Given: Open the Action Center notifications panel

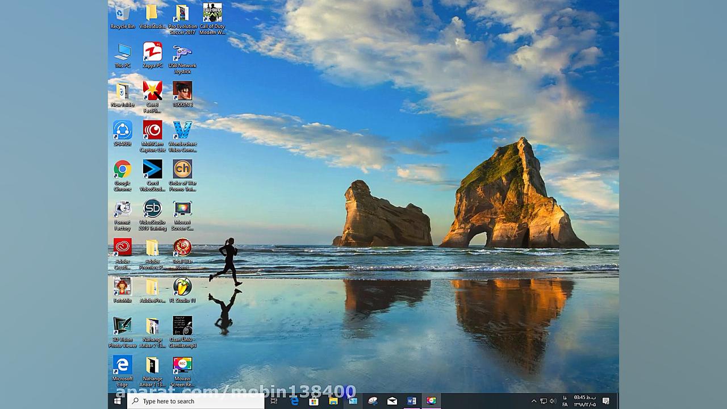Looking at the screenshot, I should [606, 401].
